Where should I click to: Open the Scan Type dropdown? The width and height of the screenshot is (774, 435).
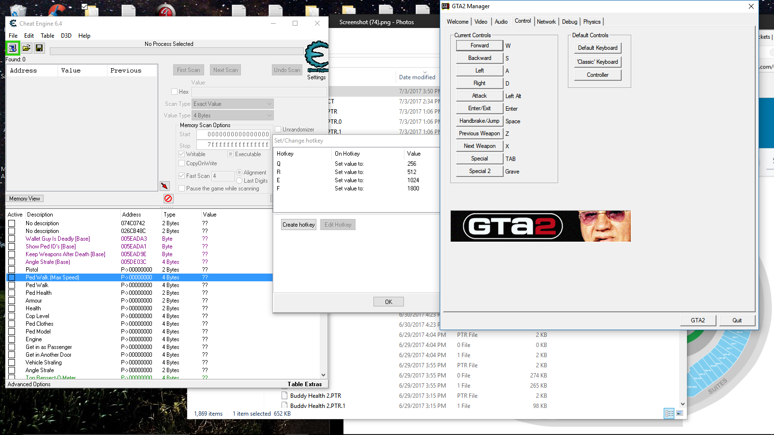(233, 104)
